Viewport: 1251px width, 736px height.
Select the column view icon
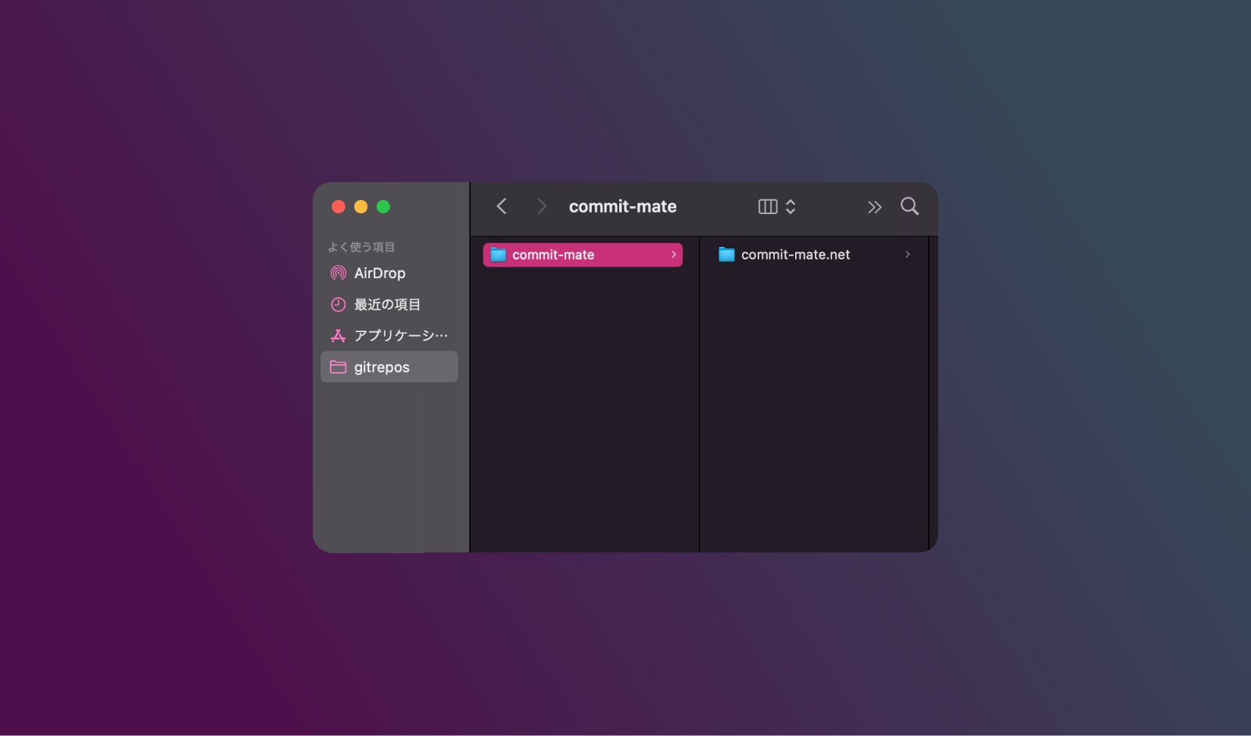[768, 206]
